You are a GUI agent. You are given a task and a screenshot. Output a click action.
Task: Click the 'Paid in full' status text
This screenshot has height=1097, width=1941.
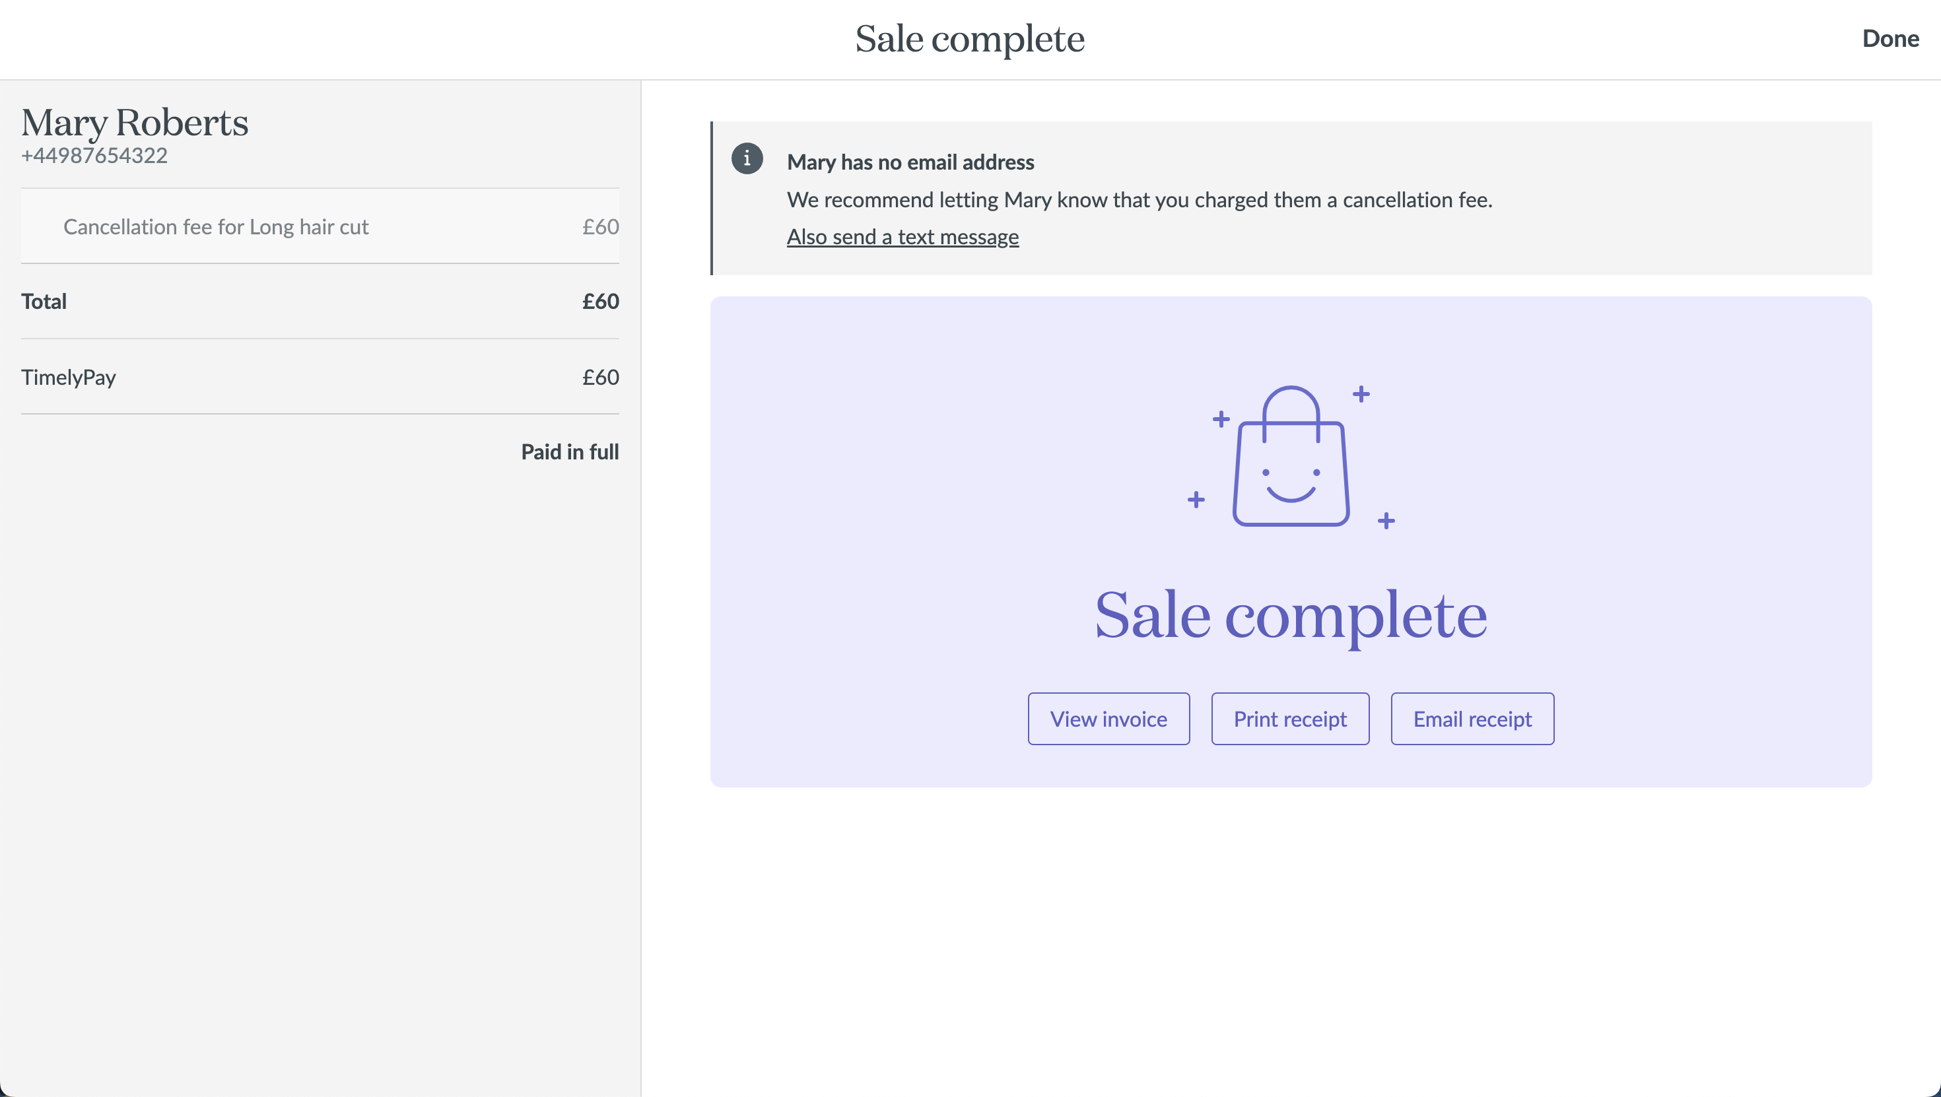570,452
